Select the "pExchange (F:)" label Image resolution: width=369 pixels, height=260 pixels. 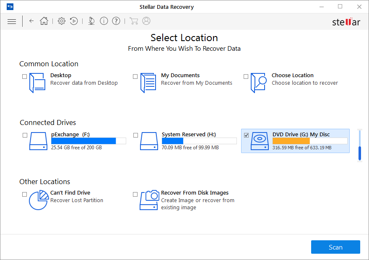point(70,134)
